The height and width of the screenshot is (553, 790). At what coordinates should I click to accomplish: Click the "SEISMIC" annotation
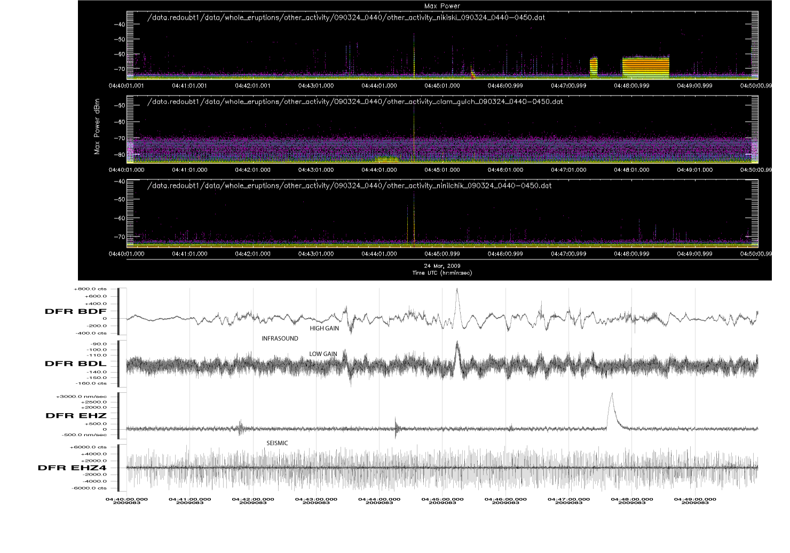click(x=277, y=443)
